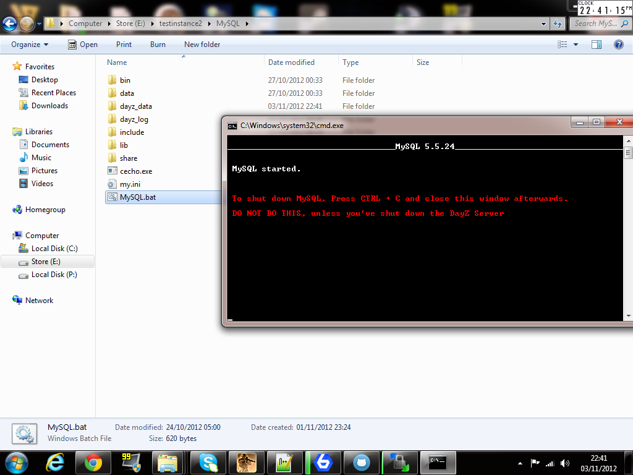The image size is (633, 475).
Task: Launch Internet Explorer from the taskbar
Action: click(x=55, y=463)
